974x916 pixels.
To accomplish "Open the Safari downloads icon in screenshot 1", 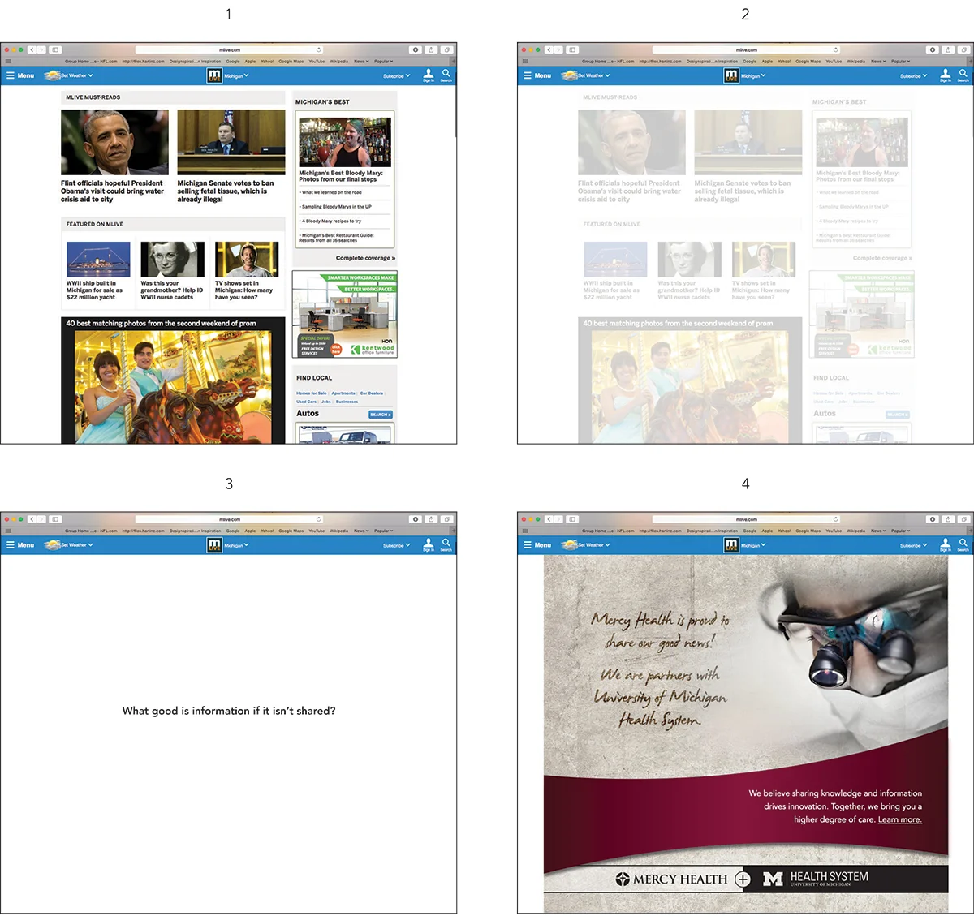I will (x=416, y=49).
